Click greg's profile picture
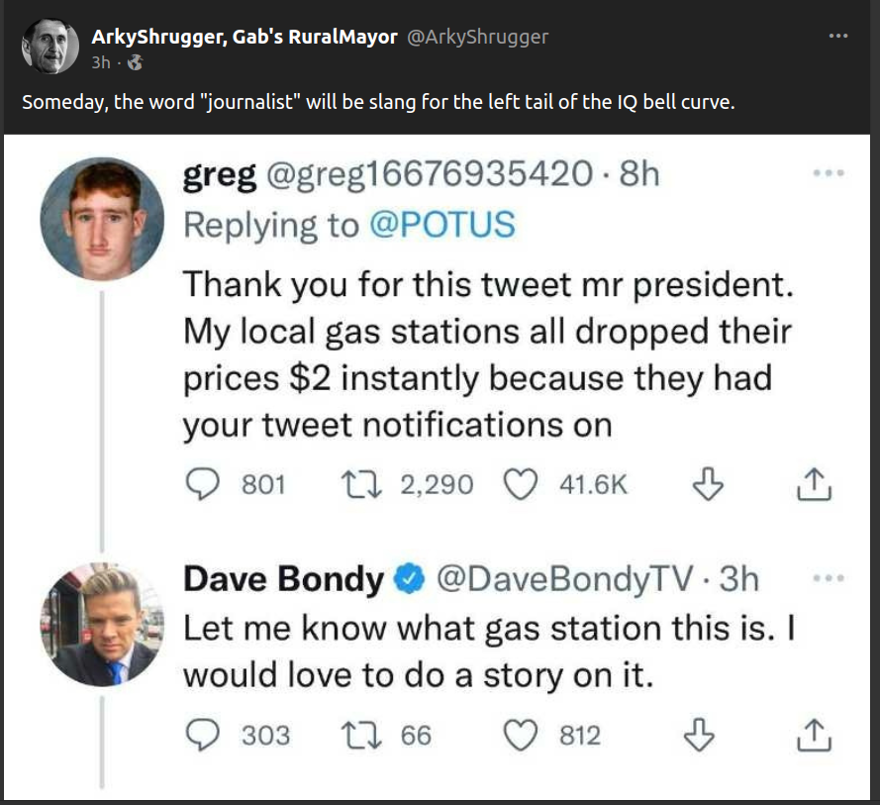Screen dimensions: 880x805 (102, 219)
